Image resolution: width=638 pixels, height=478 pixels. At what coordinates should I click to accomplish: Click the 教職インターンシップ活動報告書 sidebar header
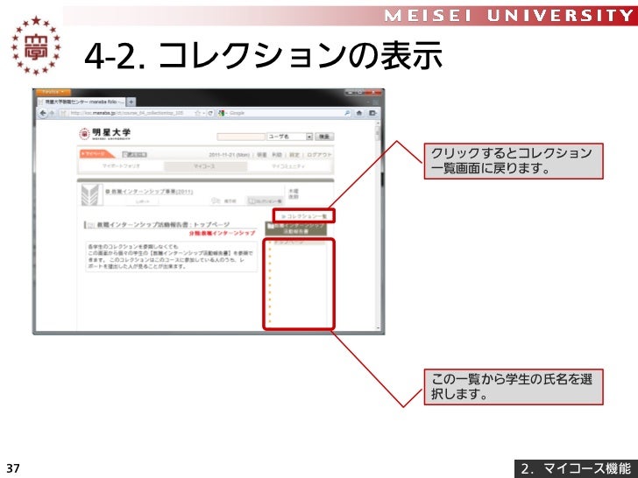click(x=296, y=228)
